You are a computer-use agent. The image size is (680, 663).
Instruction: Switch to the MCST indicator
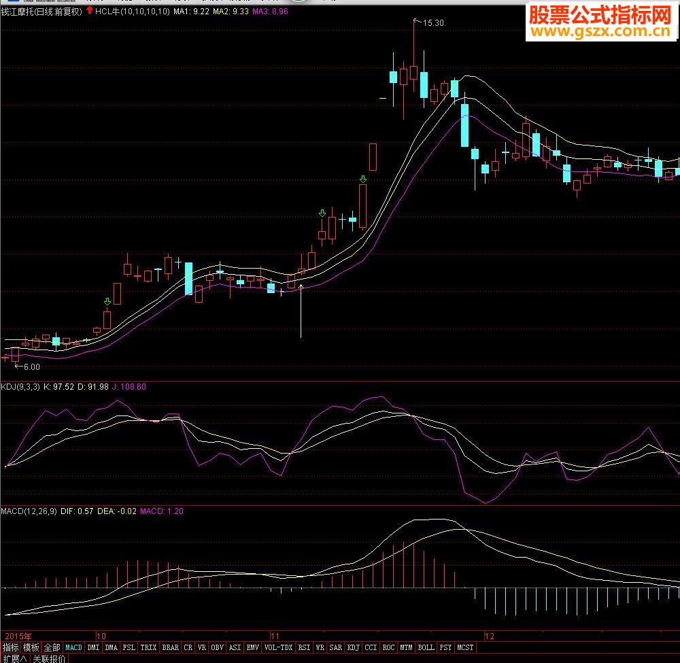coord(465,647)
